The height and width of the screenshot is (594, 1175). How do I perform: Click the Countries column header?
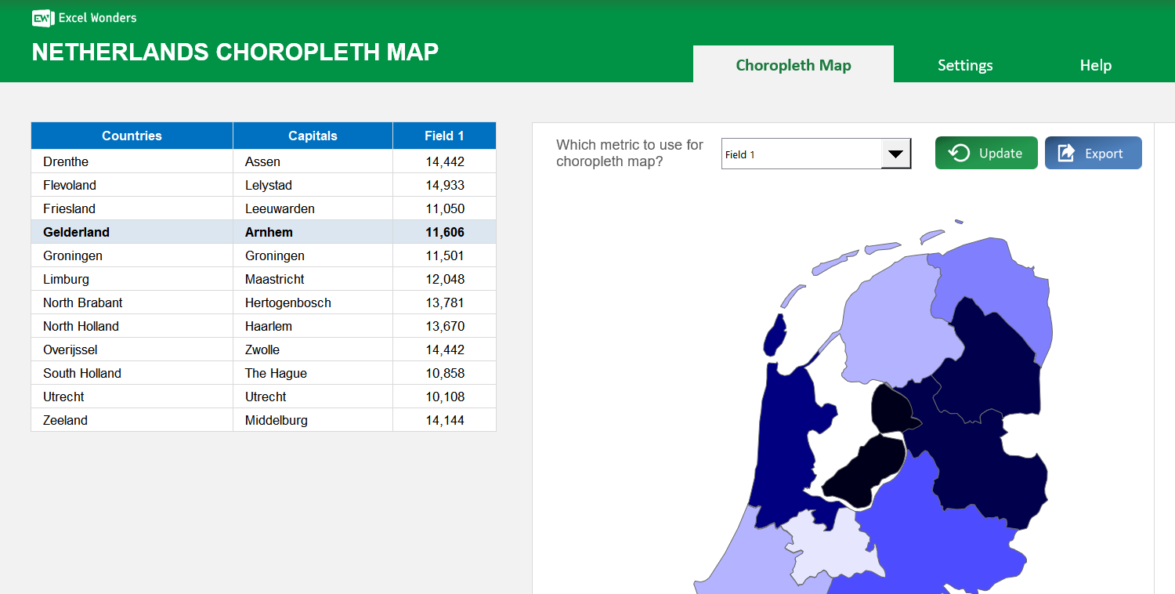[x=132, y=135]
